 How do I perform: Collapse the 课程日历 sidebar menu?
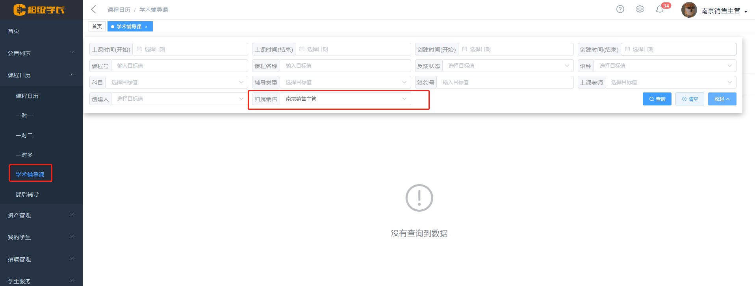click(x=41, y=75)
